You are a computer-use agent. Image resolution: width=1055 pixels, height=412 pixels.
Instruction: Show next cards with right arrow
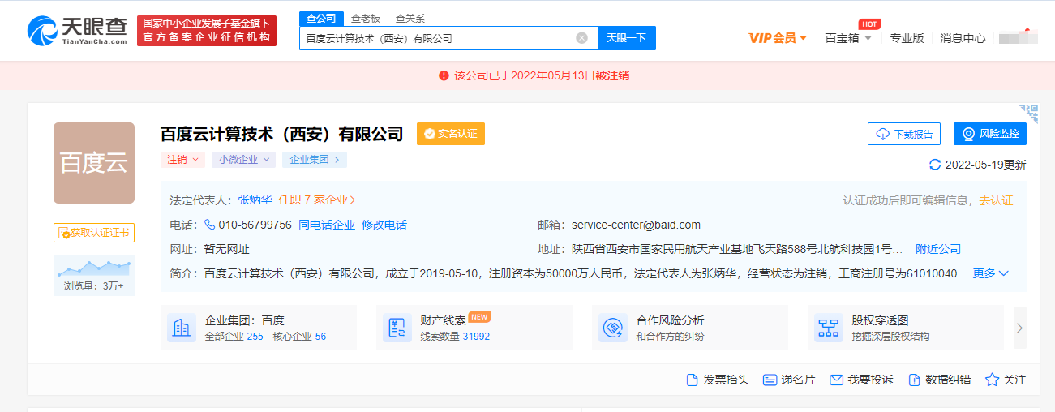tap(1020, 328)
